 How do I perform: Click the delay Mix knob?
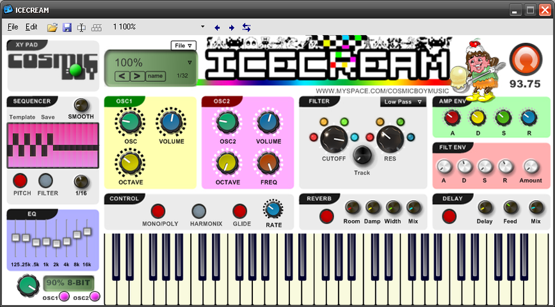pos(536,207)
